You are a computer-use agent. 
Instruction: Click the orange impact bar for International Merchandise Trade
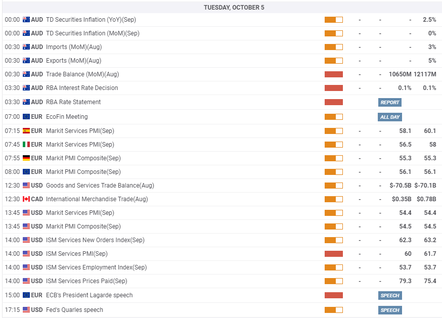point(334,199)
